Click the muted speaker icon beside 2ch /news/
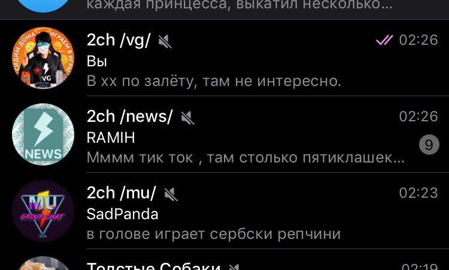 188,118
